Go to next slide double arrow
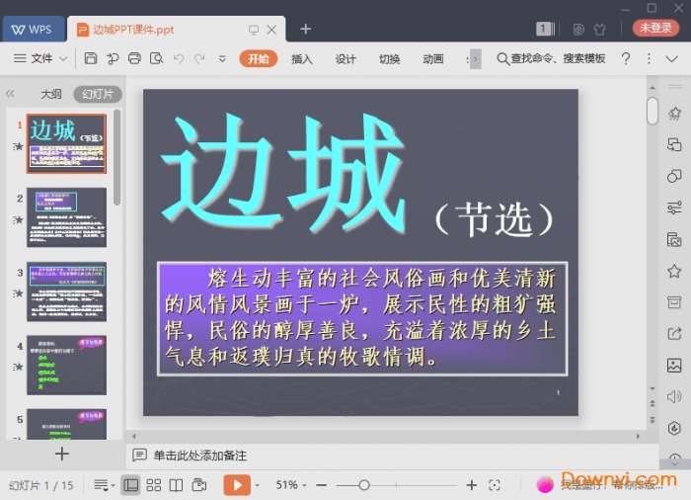Image resolution: width=691 pixels, height=500 pixels. tap(653, 419)
